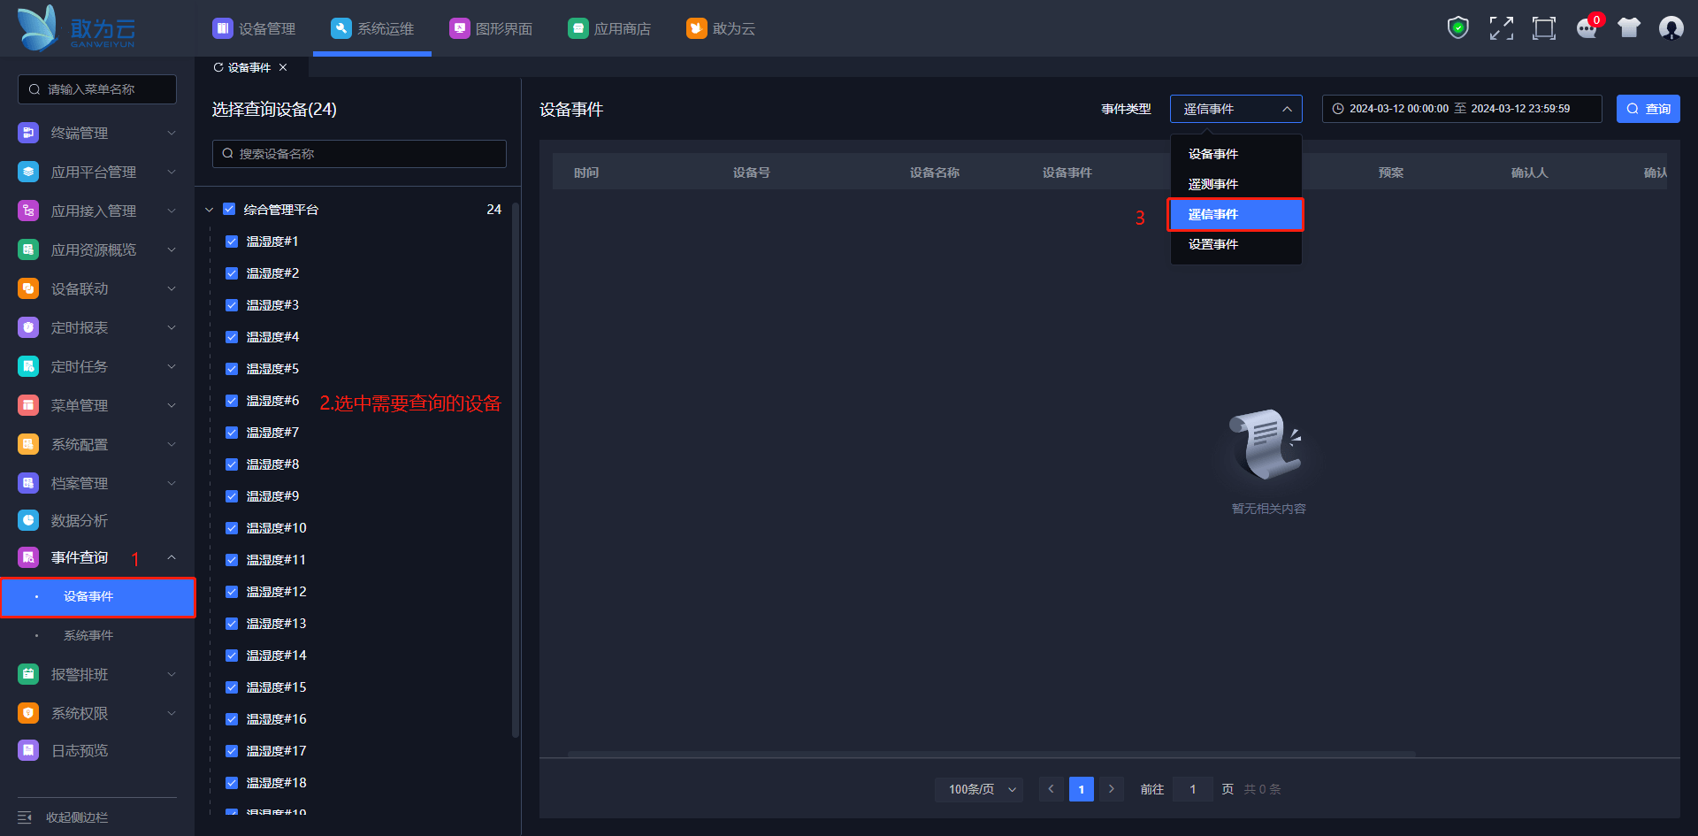The height and width of the screenshot is (836, 1698).
Task: Open the 100条/页 page size dropdown
Action: [979, 789]
